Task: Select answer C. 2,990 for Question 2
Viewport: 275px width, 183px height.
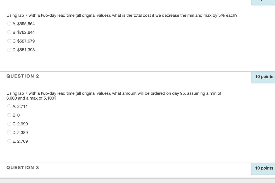Action: pos(9,124)
